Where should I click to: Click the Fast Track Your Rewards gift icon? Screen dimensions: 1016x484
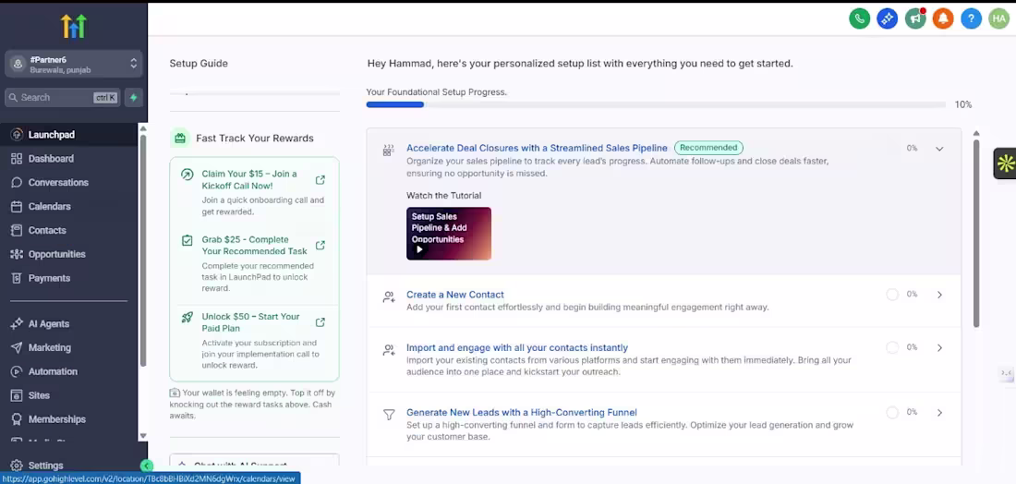(x=180, y=138)
